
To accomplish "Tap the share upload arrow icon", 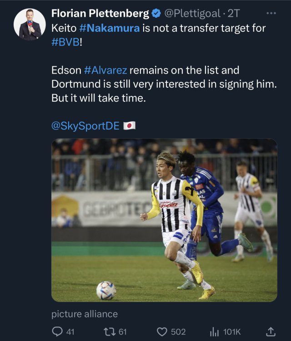I will click(x=270, y=332).
